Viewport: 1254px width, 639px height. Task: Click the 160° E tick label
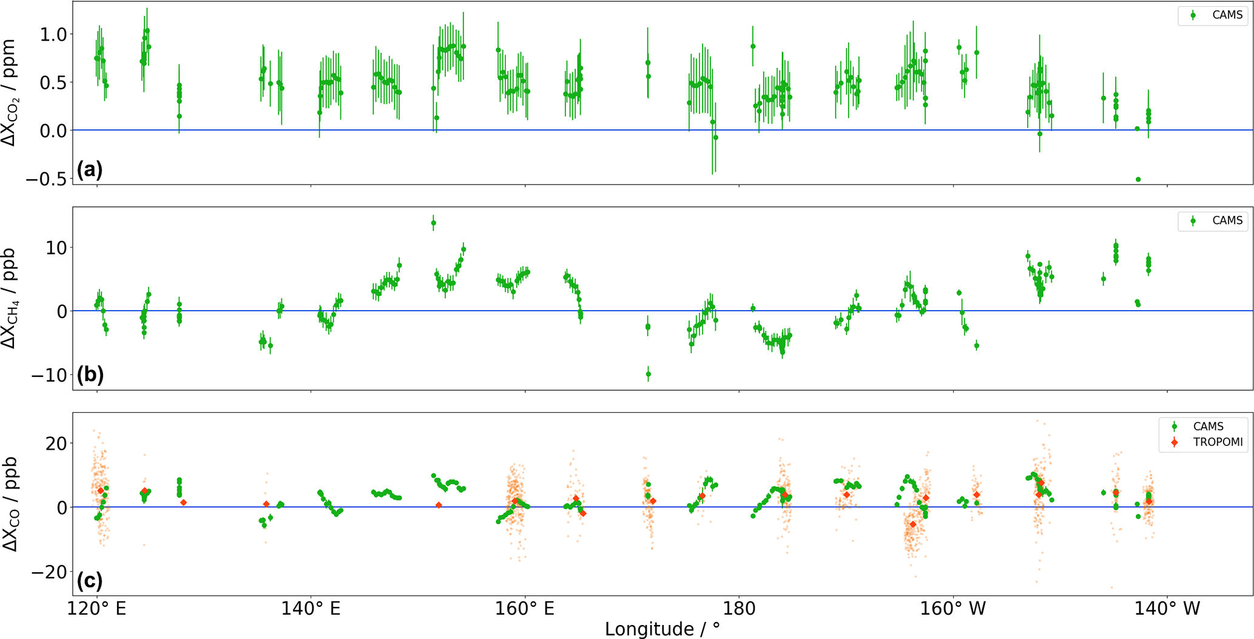pos(525,609)
